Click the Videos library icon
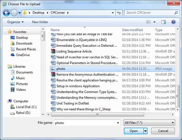 [x=13, y=90]
